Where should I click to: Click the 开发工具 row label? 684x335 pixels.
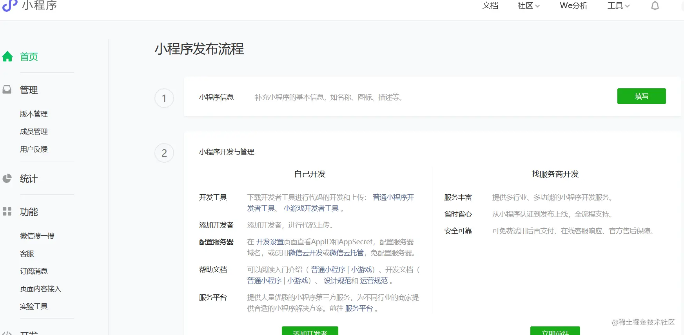213,197
